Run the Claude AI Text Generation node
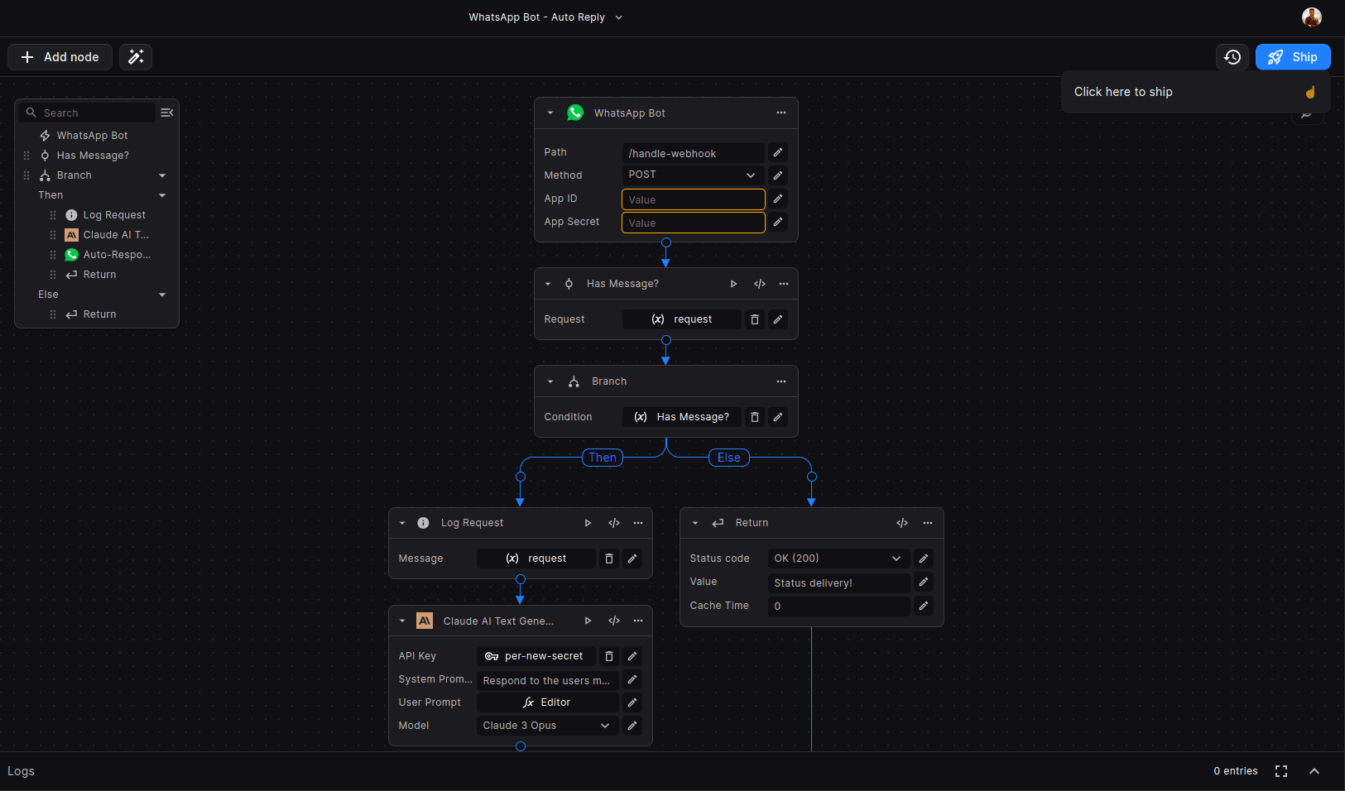 click(x=588, y=621)
